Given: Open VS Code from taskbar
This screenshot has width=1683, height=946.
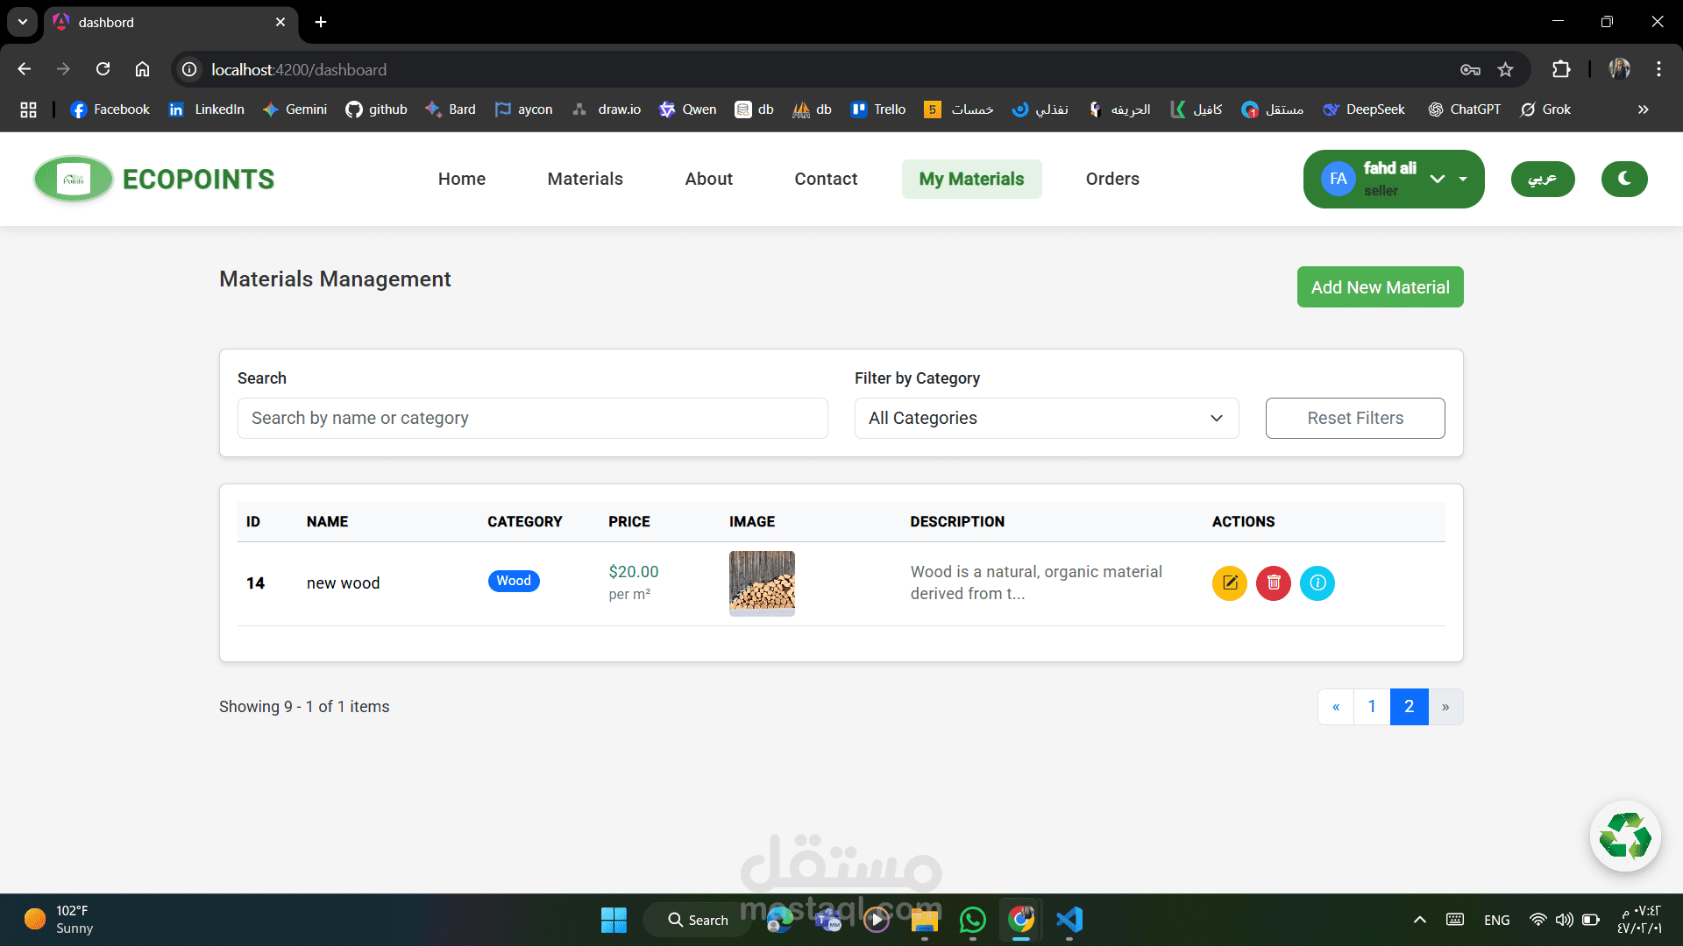Looking at the screenshot, I should pyautogui.click(x=1069, y=920).
